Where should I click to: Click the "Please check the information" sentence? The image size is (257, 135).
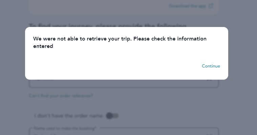(170, 39)
